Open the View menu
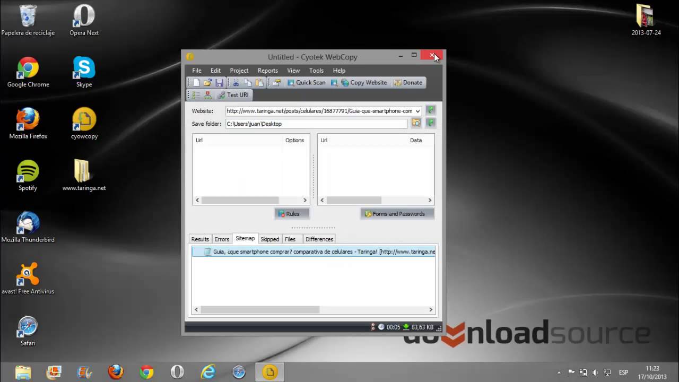Screen dimensions: 679x382 (293, 71)
